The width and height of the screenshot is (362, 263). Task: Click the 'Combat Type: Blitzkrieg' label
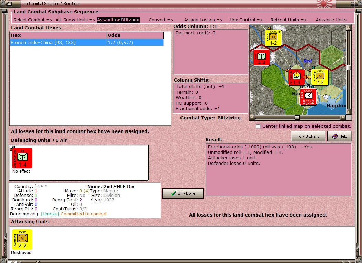pyautogui.click(x=210, y=118)
